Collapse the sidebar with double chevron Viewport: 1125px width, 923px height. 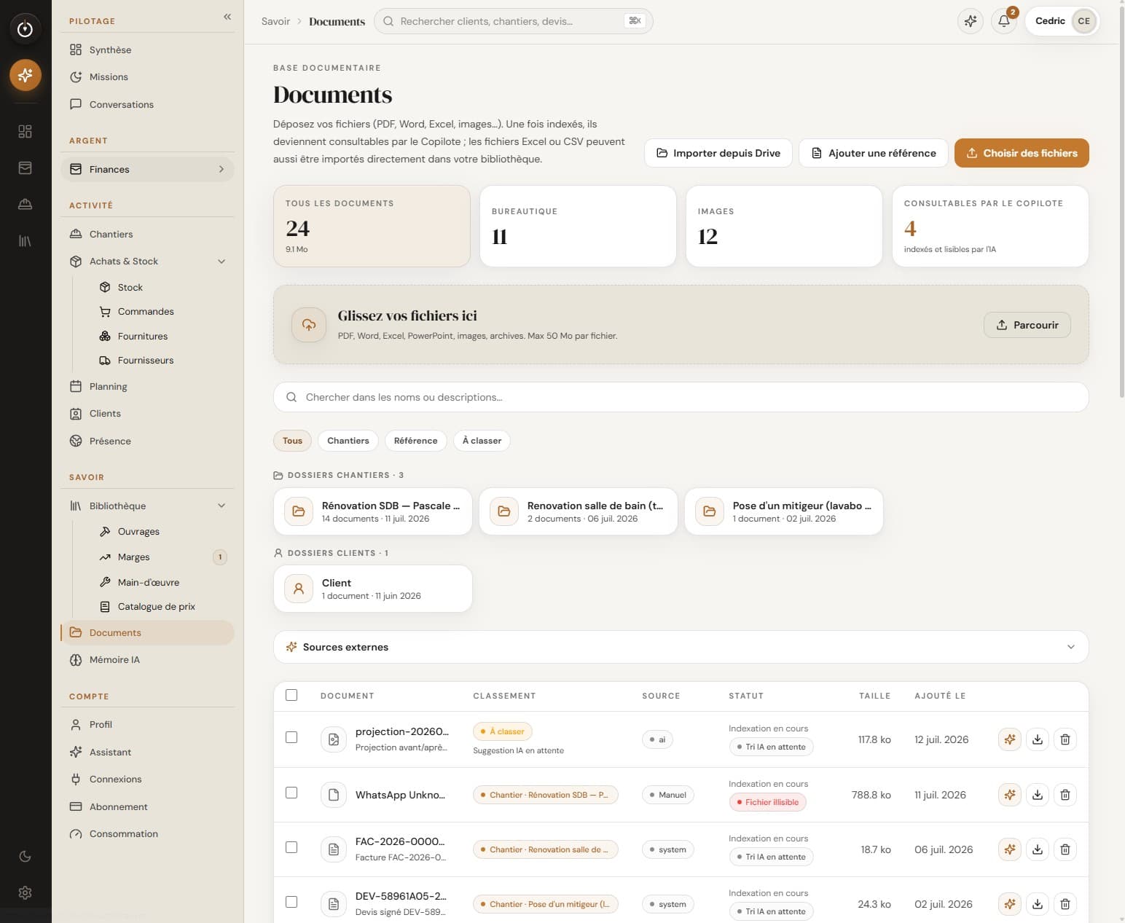[x=227, y=17]
